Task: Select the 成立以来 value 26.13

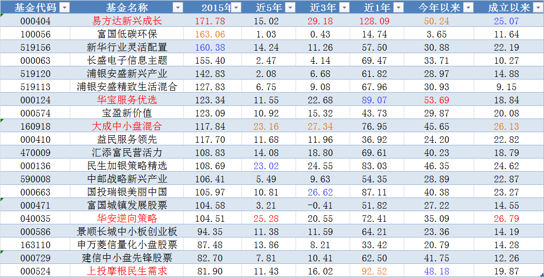Action: click(x=507, y=127)
